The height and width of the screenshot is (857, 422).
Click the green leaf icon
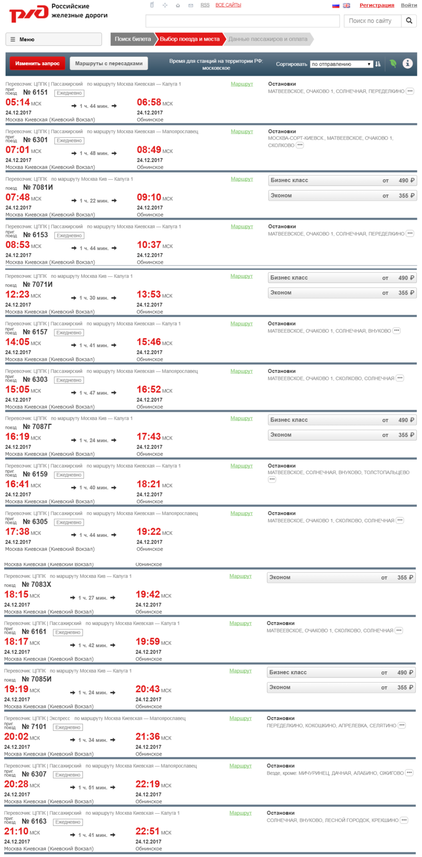393,64
